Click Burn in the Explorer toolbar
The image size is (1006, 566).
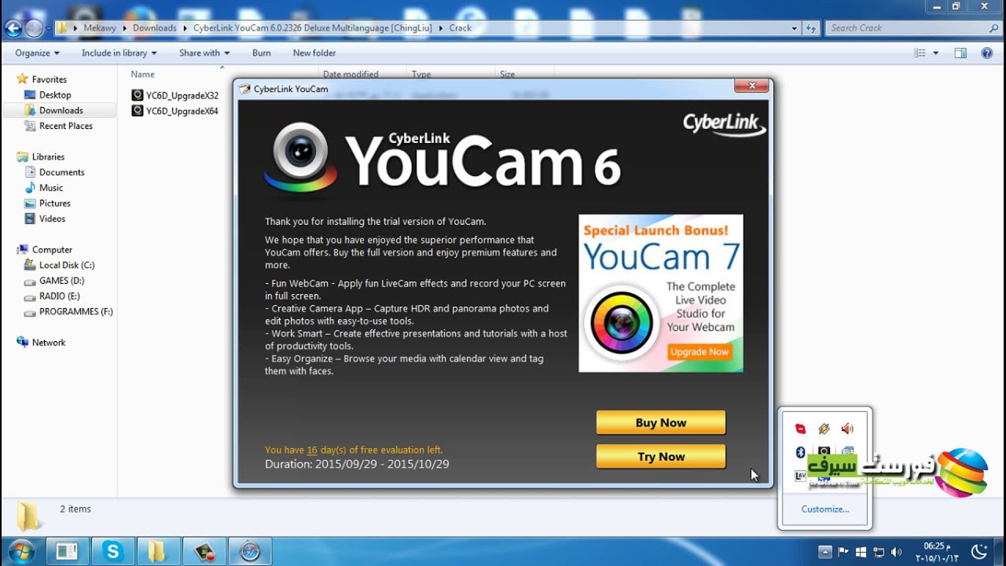tap(262, 53)
